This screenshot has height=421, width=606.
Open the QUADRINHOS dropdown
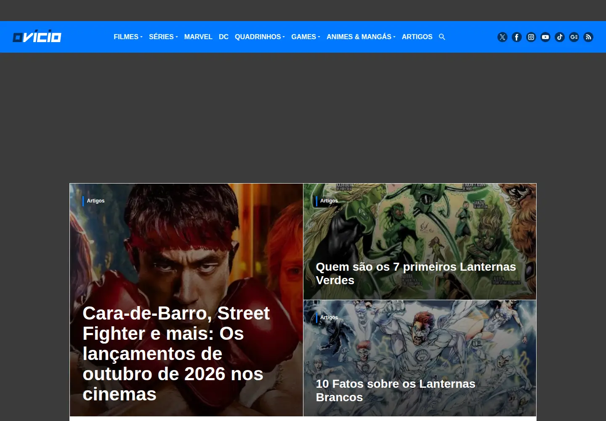pos(260,37)
